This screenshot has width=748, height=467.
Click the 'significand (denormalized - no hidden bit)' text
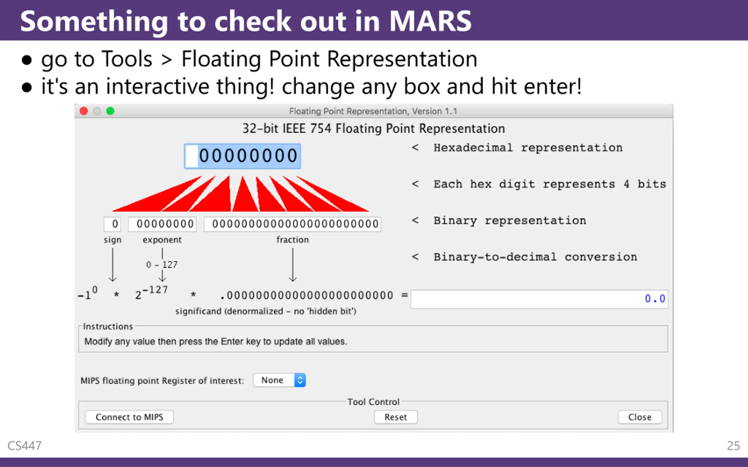coord(266,311)
